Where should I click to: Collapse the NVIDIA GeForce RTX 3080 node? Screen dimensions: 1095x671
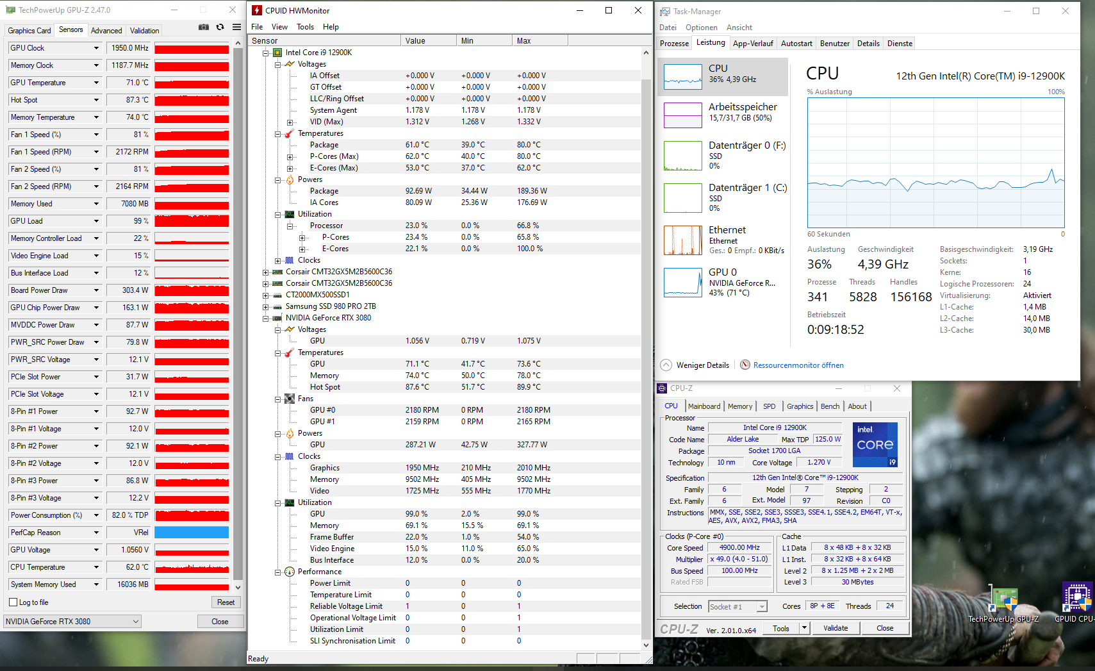coord(265,318)
